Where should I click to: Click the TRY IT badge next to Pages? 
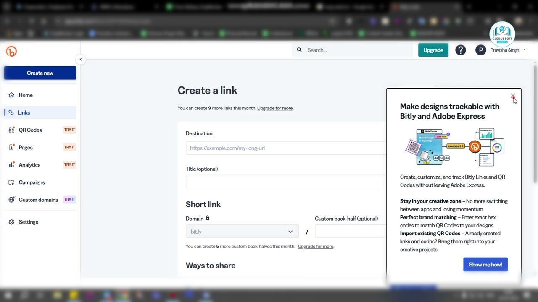tap(69, 147)
